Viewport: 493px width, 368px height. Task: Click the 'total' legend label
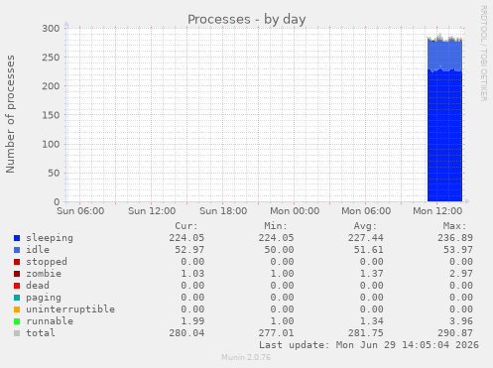tap(41, 333)
